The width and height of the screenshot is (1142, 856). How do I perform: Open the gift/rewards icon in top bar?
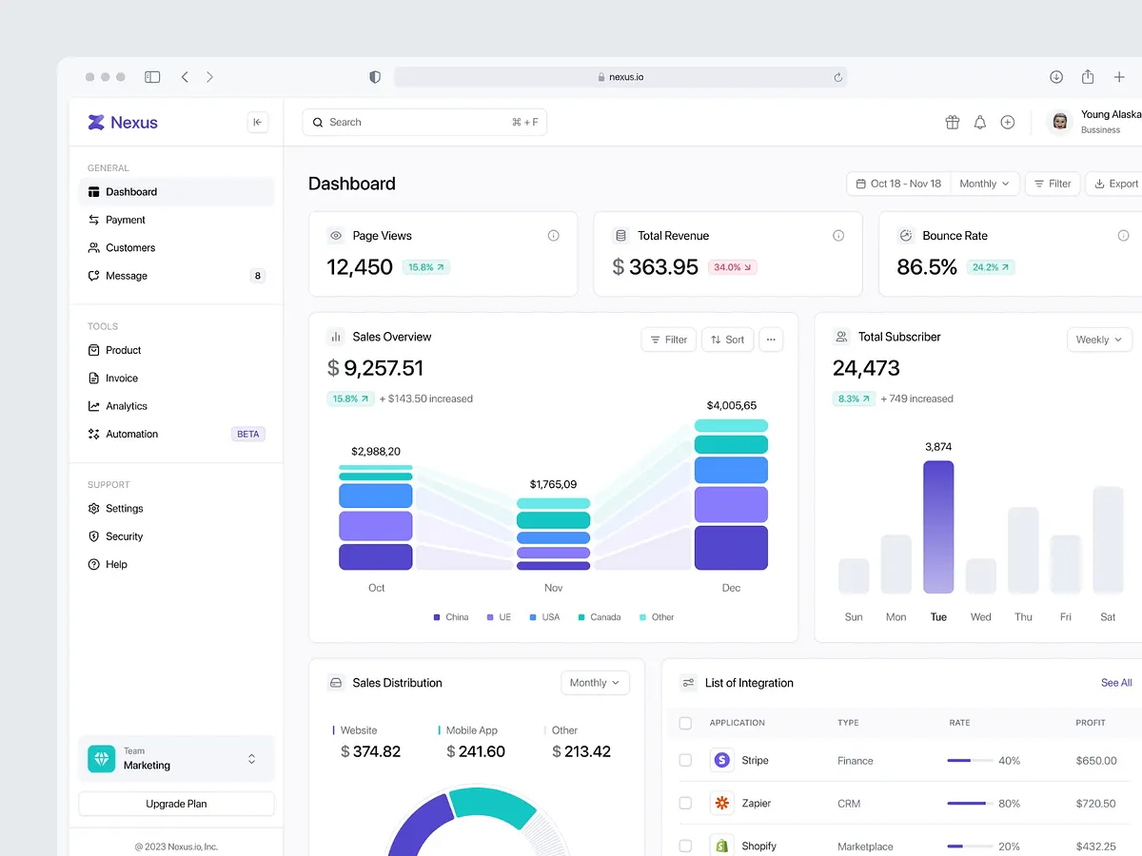click(x=952, y=122)
